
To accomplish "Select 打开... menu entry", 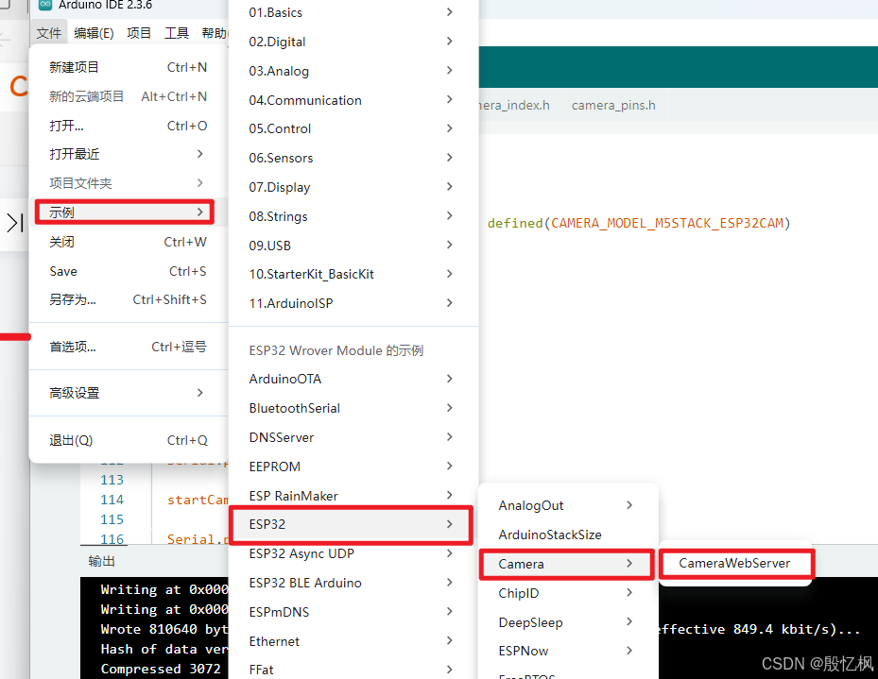I will (x=129, y=126).
